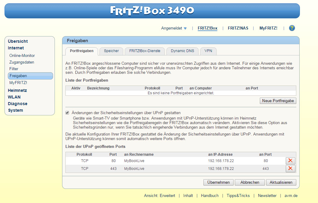Remove the UPnP port 443 entry
The height and width of the screenshot is (203, 318).
click(x=290, y=169)
